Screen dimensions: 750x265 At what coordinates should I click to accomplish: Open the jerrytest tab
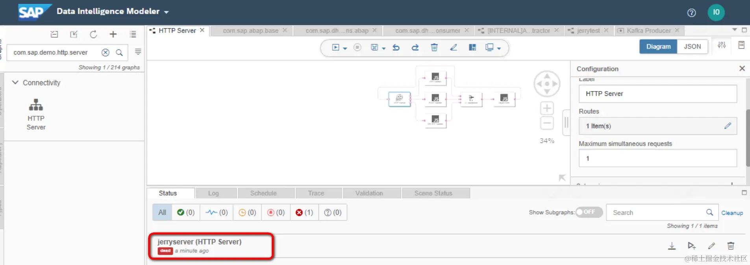588,31
